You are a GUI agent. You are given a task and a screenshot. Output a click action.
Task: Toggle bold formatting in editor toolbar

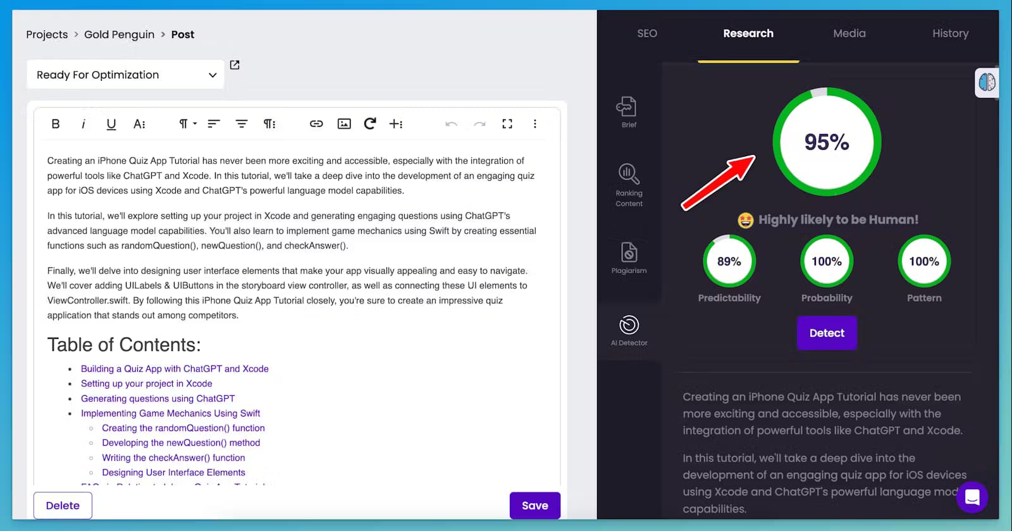(x=56, y=124)
